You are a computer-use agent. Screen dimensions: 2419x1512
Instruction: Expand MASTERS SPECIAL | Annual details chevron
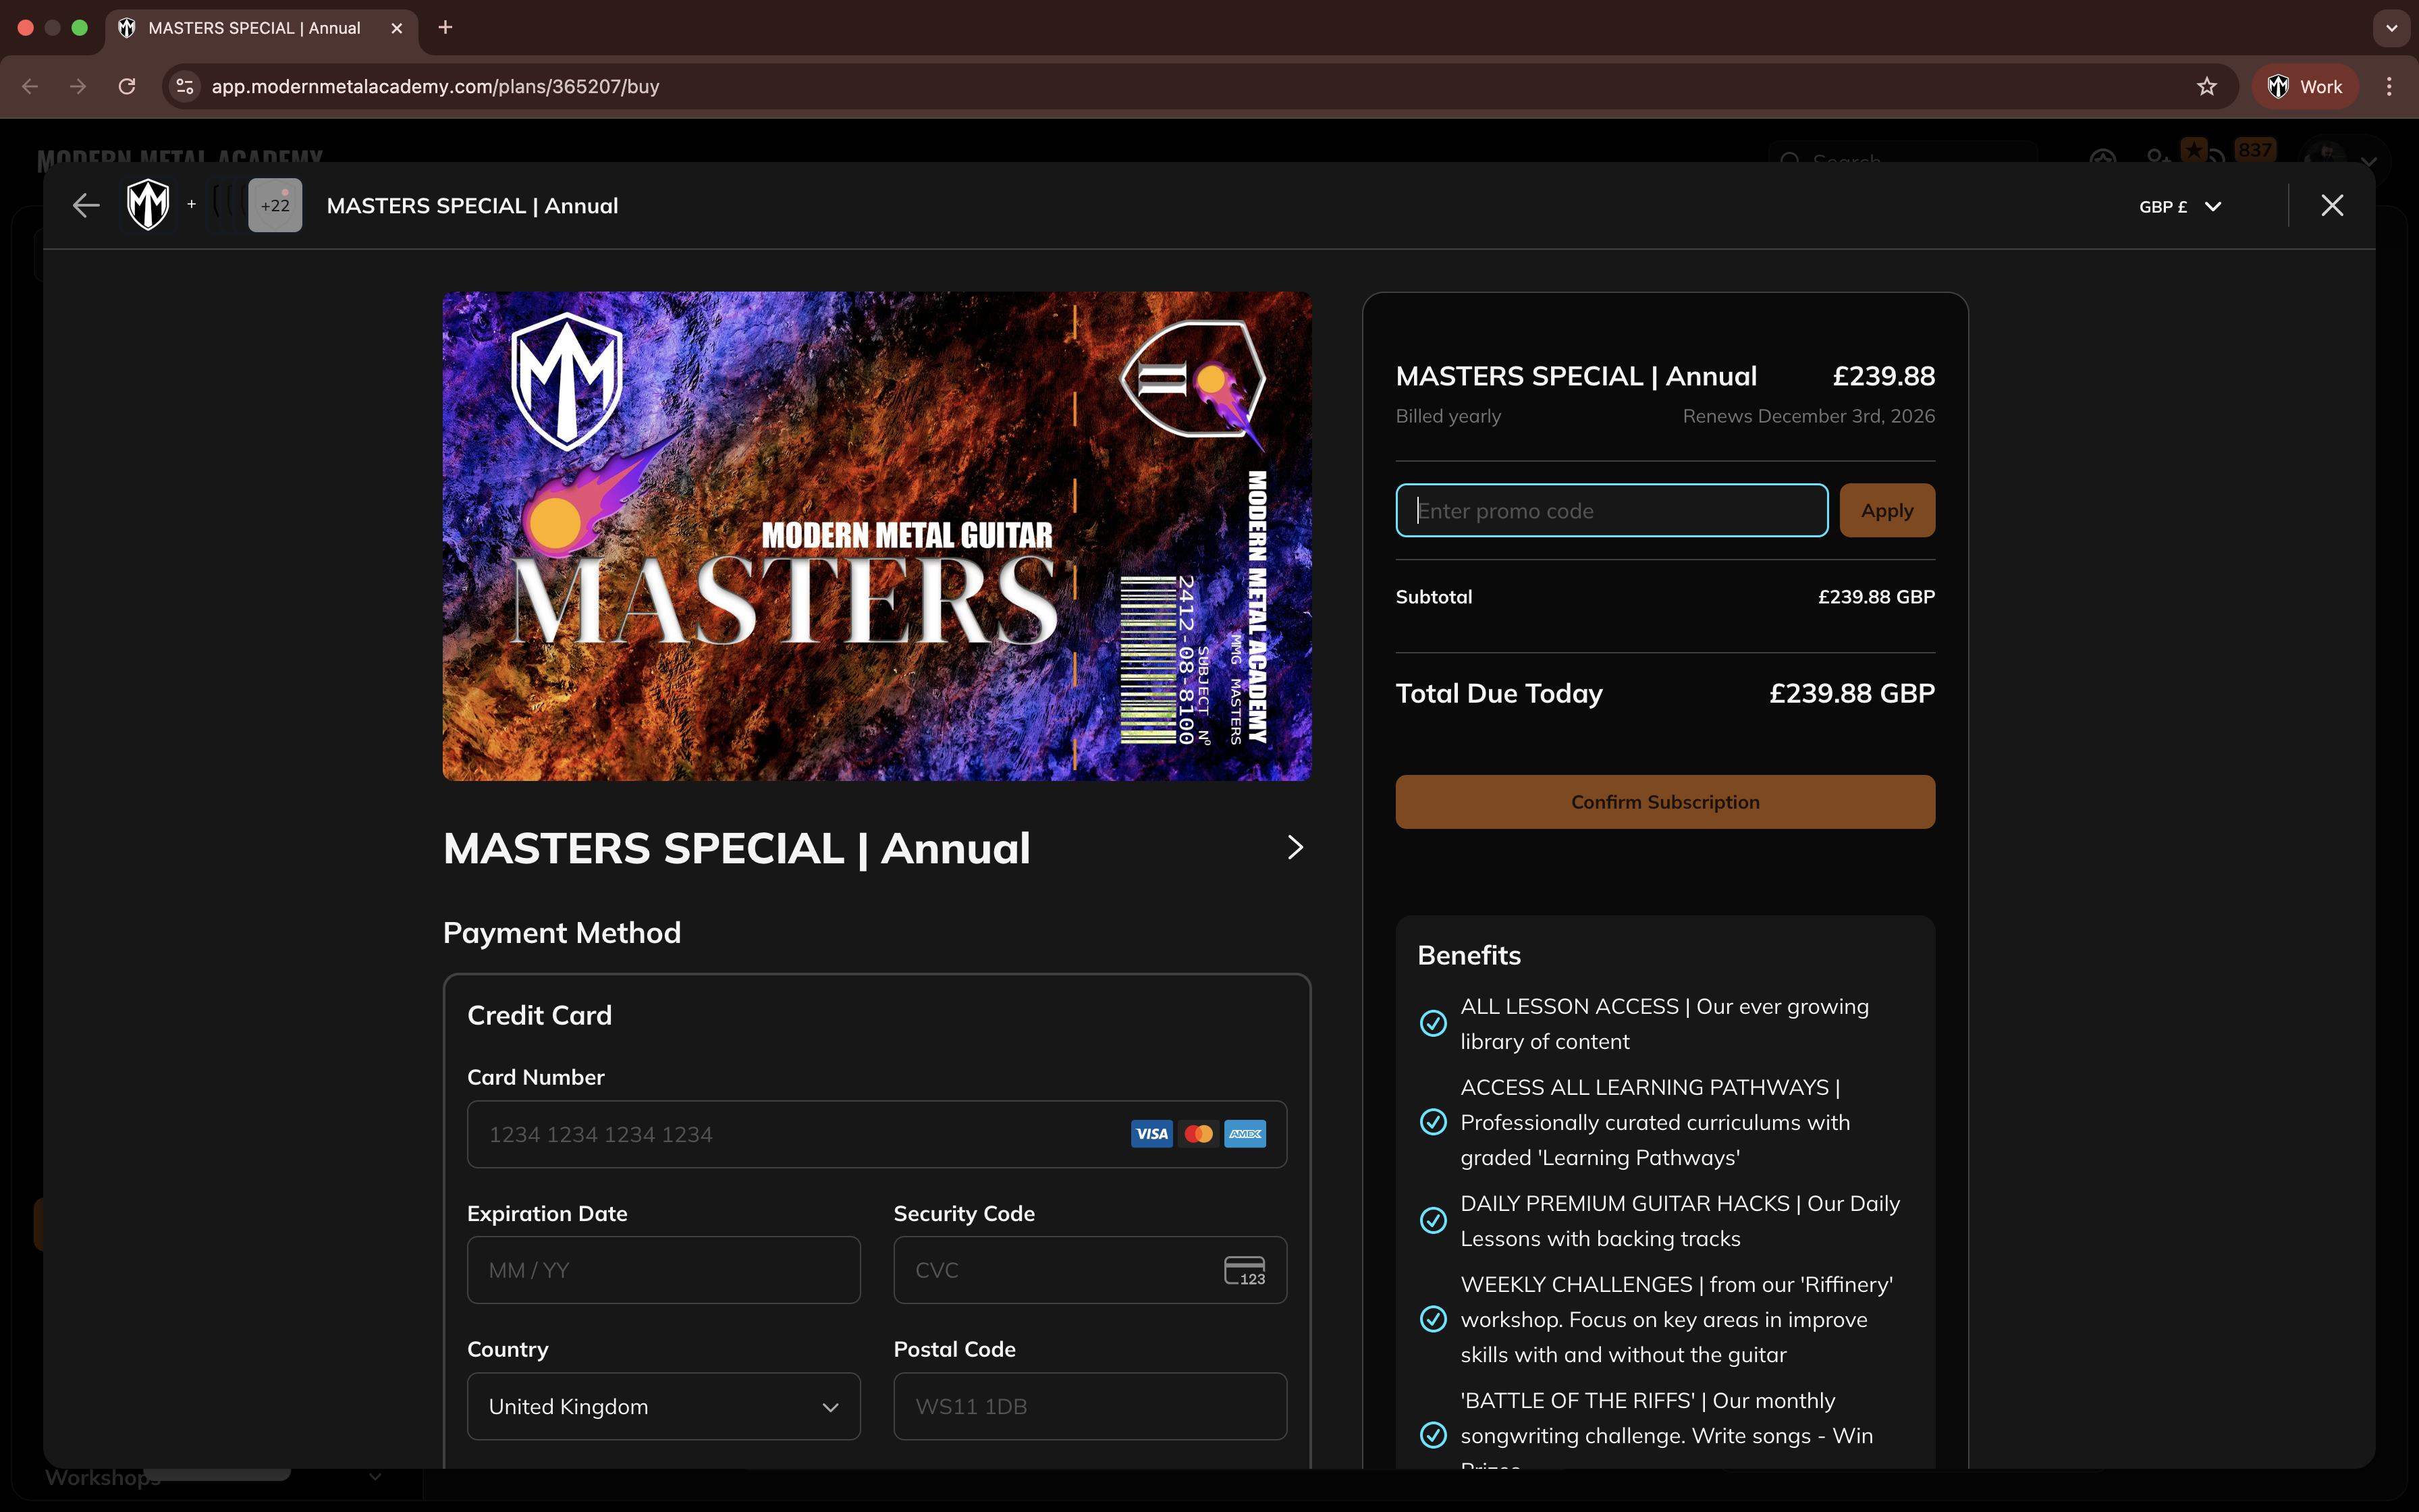tap(1295, 848)
